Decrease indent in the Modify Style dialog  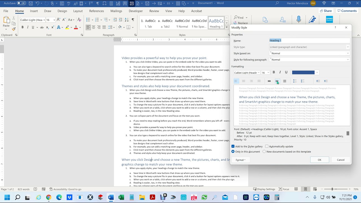[318, 81]
